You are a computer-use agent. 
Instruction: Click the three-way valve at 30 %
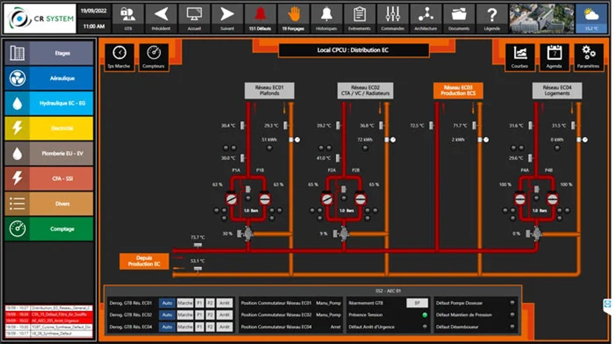point(248,233)
